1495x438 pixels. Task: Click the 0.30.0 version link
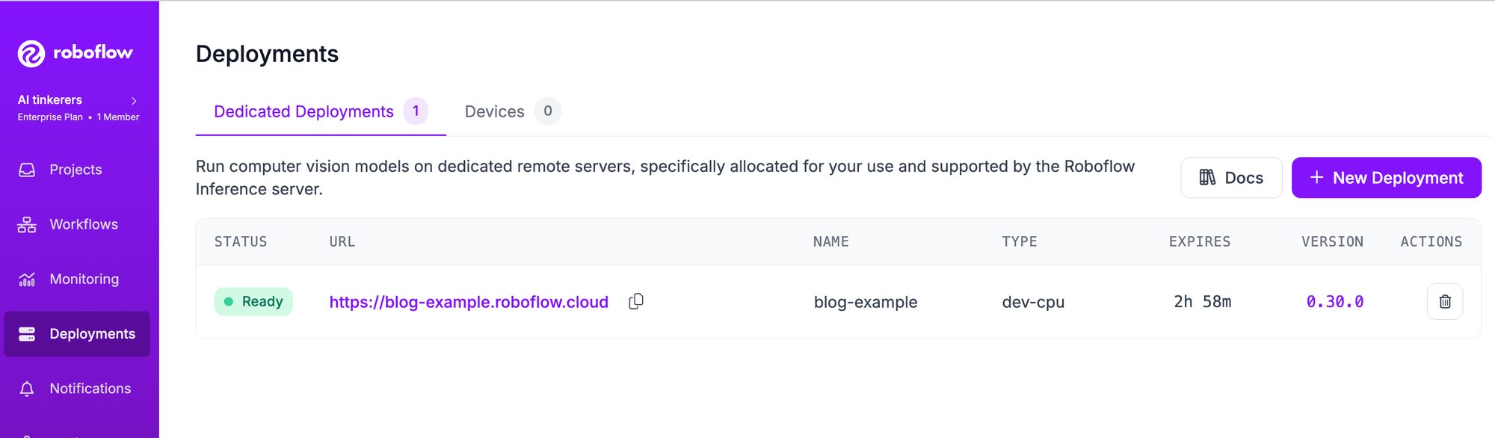[1335, 302]
